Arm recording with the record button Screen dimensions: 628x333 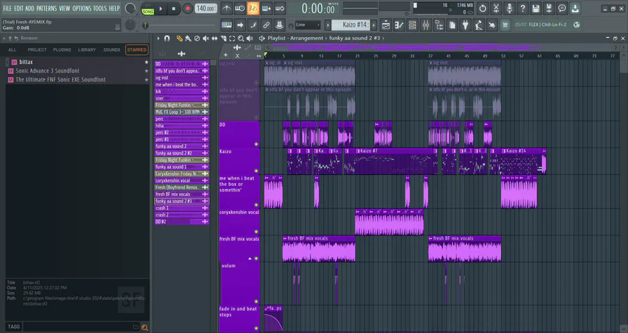click(x=187, y=8)
